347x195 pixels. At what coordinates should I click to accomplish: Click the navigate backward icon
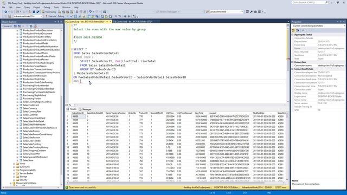(6, 12)
